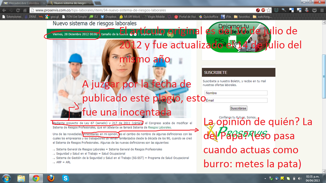The height and width of the screenshot is (183, 326).
Task: Open Firefox from the taskbar
Action: pos(51,178)
